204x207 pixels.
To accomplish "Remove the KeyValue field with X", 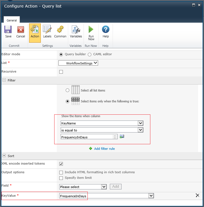I will (x=197, y=195).
